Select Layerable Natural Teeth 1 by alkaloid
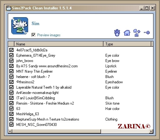 click(44, 87)
